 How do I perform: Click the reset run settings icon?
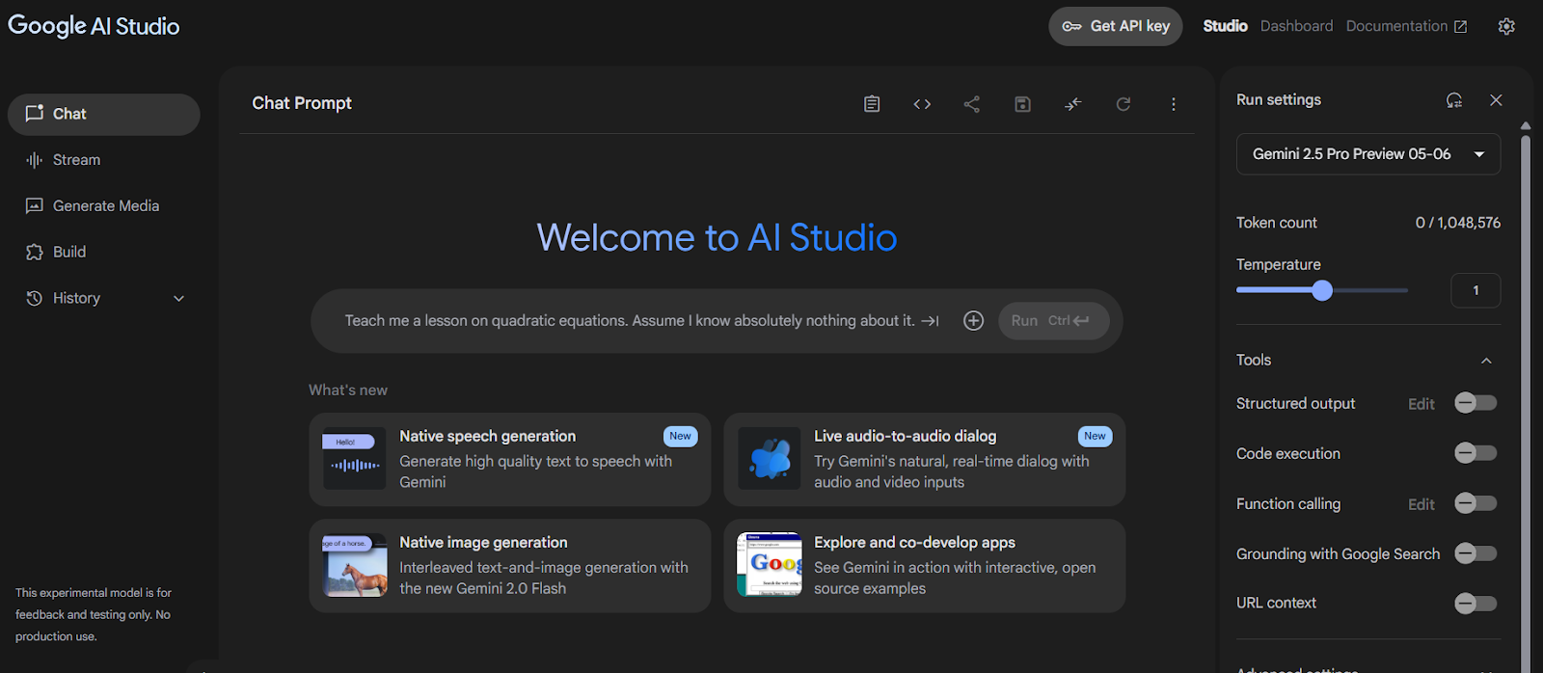pos(1454,100)
